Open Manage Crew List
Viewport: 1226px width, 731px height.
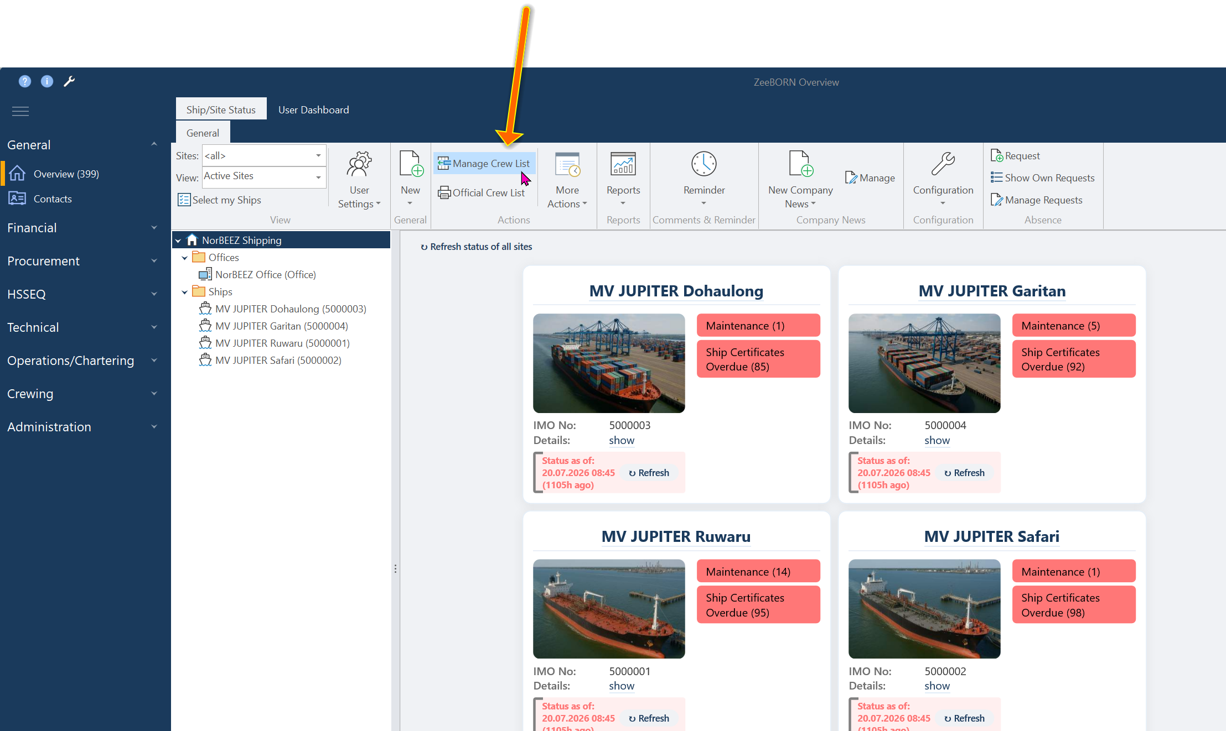484,164
